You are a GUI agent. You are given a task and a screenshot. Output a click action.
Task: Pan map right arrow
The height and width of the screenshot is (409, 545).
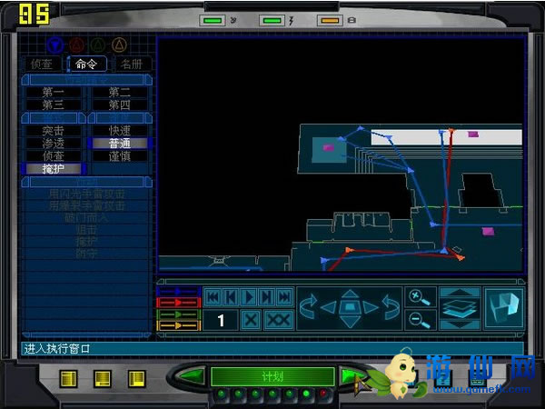pos(371,307)
